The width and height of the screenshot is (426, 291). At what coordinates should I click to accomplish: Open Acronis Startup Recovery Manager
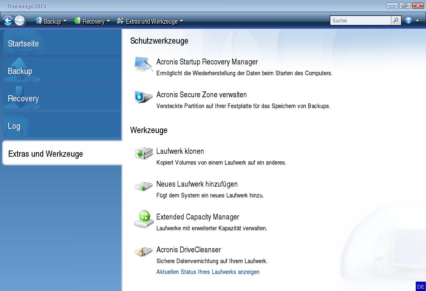(x=207, y=62)
